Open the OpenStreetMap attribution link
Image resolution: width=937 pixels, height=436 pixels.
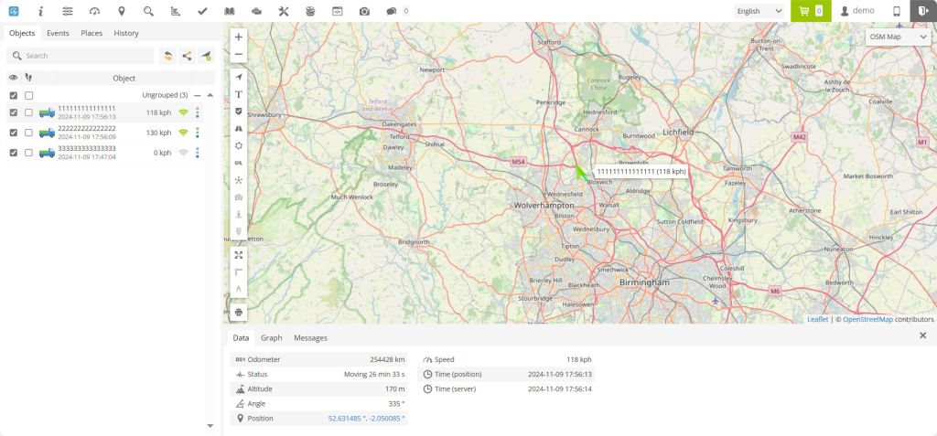[867, 320]
